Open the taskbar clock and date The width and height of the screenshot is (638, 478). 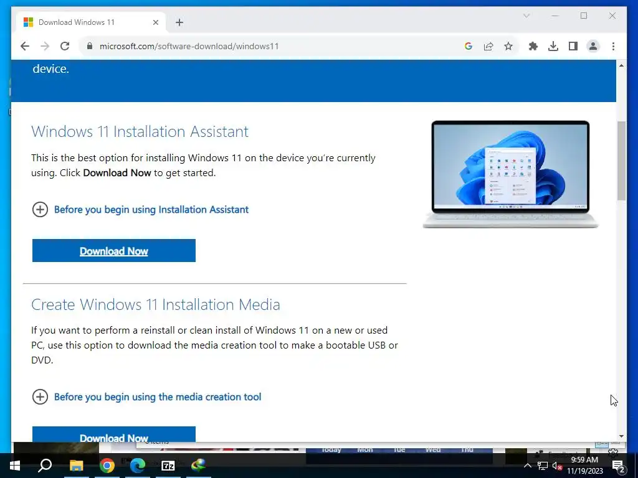584,466
